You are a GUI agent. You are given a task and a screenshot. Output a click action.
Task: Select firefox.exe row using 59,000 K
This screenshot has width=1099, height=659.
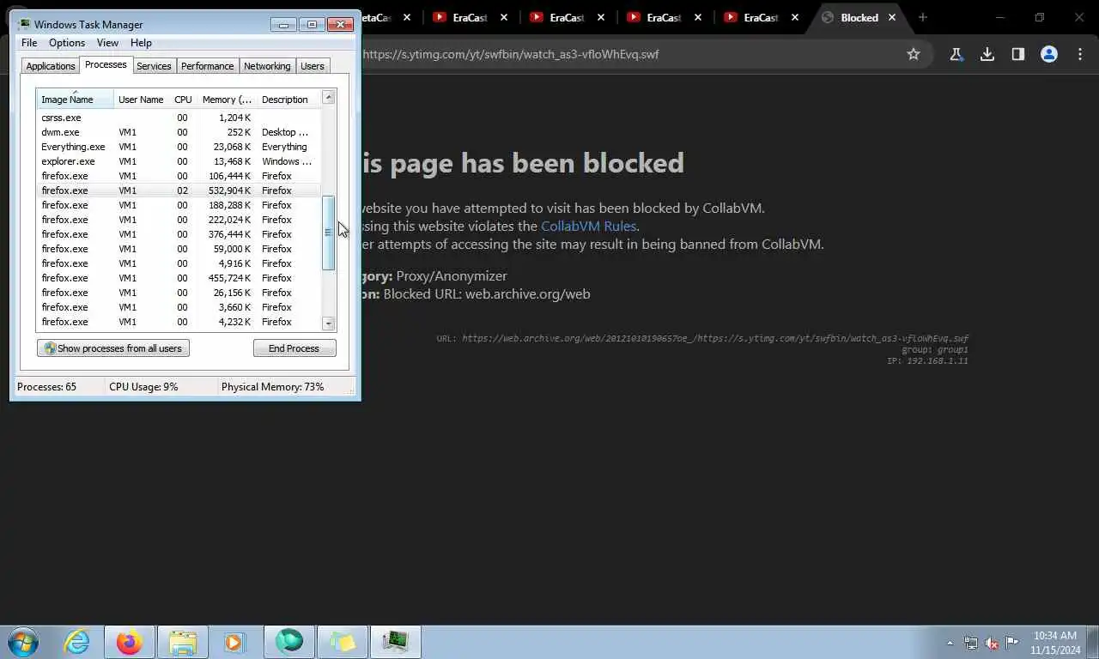coord(179,249)
